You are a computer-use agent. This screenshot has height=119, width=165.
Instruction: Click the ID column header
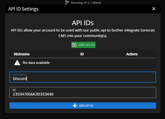[82, 54]
